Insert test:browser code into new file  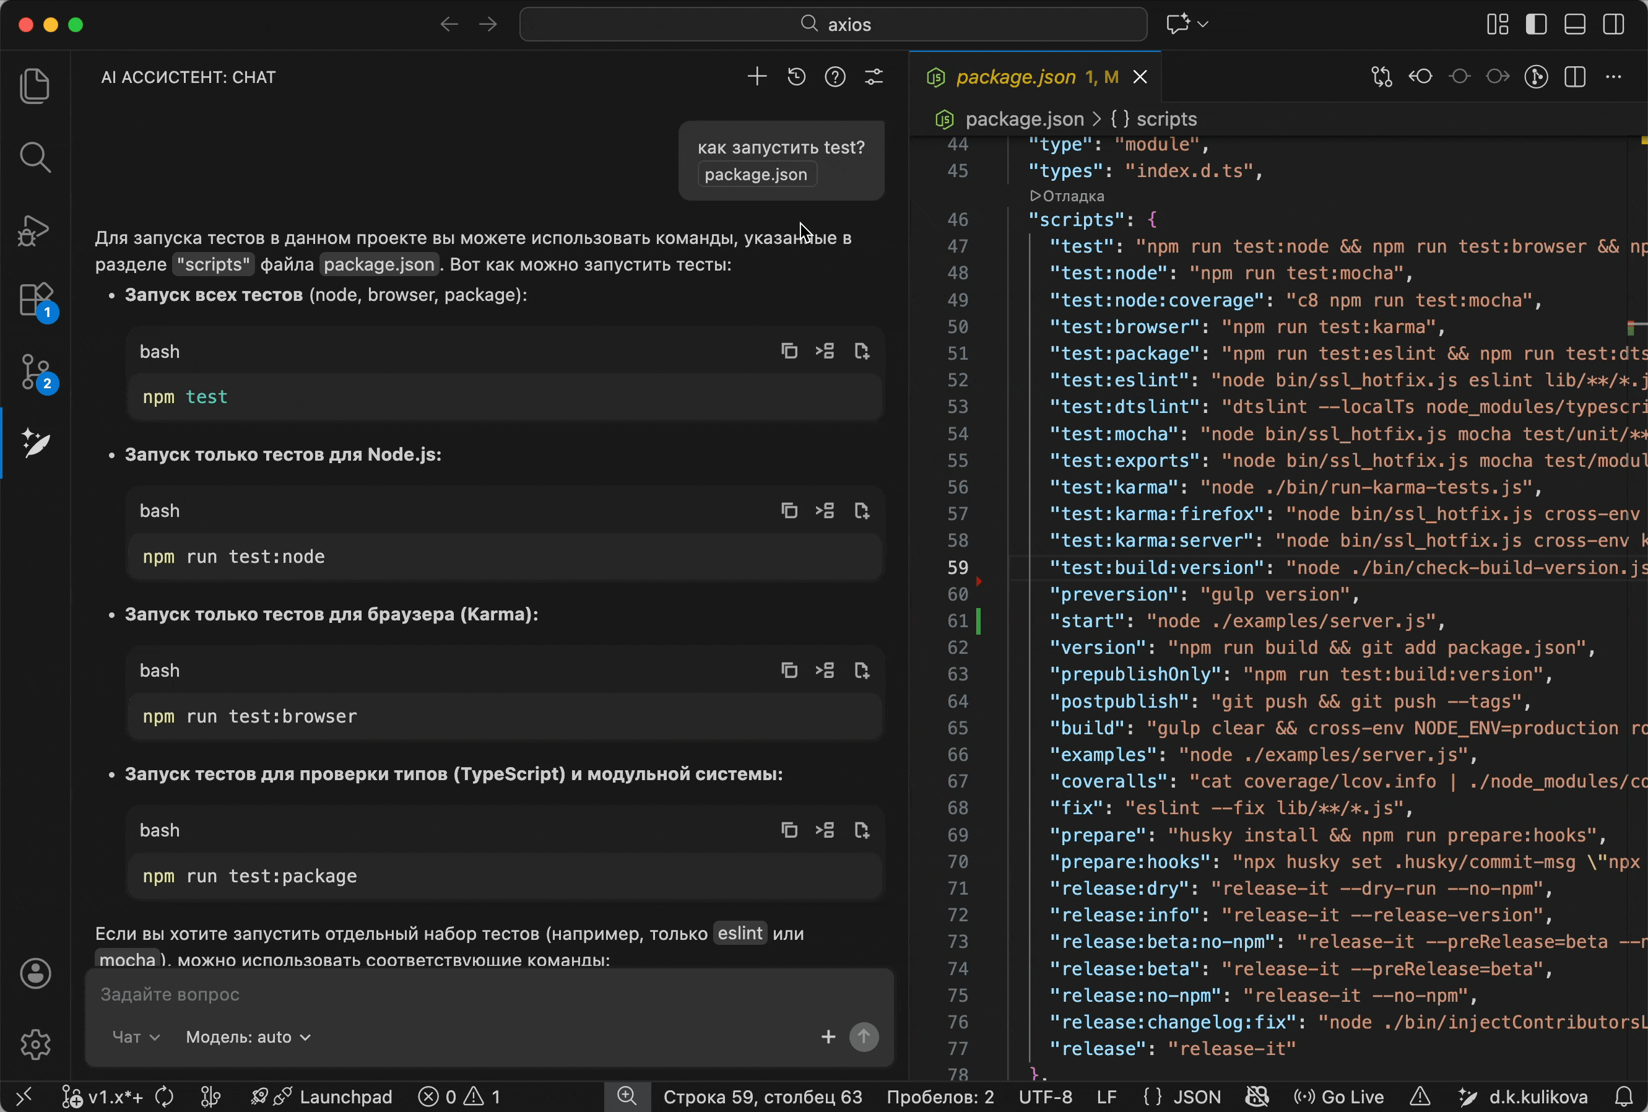click(x=862, y=670)
